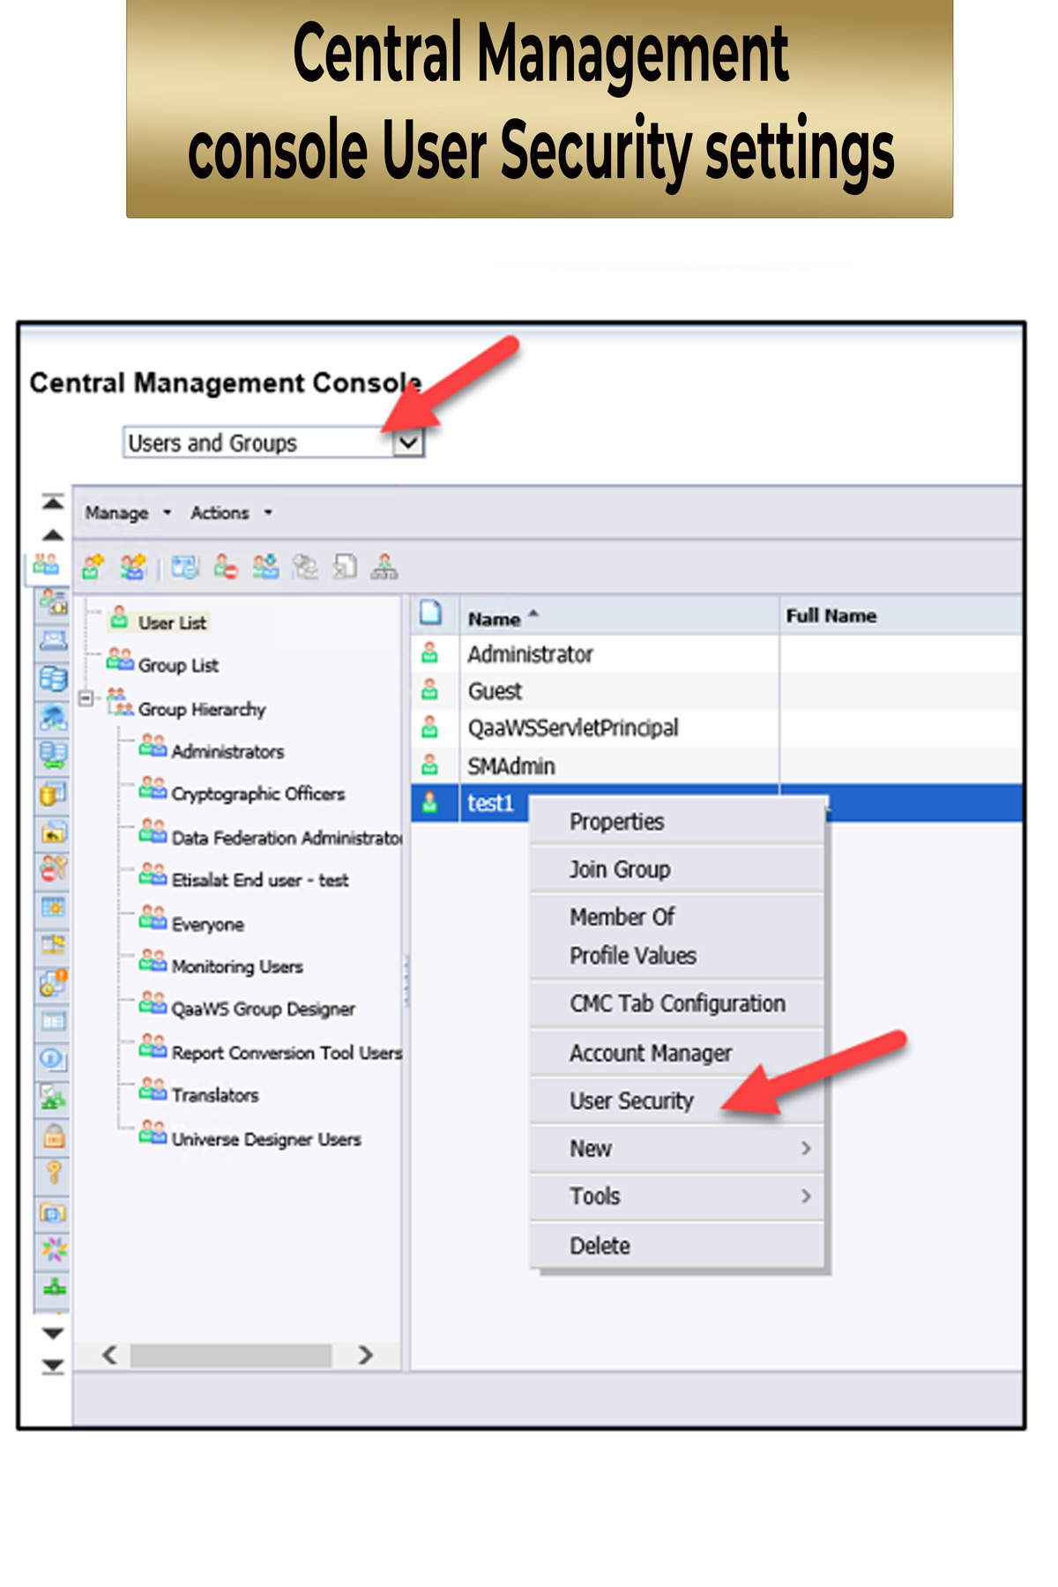Click the single down arrow below the sidebar icons
The image size is (1058, 1587).
pos(53,1333)
